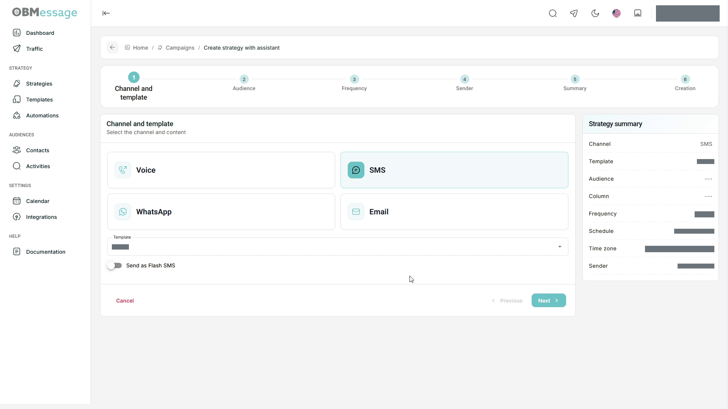Change language via the US flag icon

pos(617,14)
